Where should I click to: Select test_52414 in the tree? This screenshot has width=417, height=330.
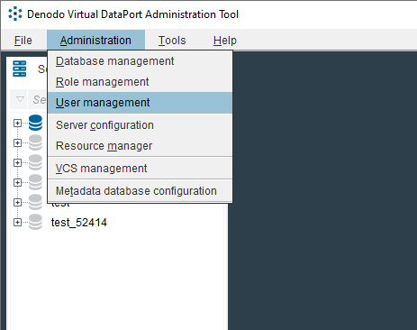(x=79, y=223)
